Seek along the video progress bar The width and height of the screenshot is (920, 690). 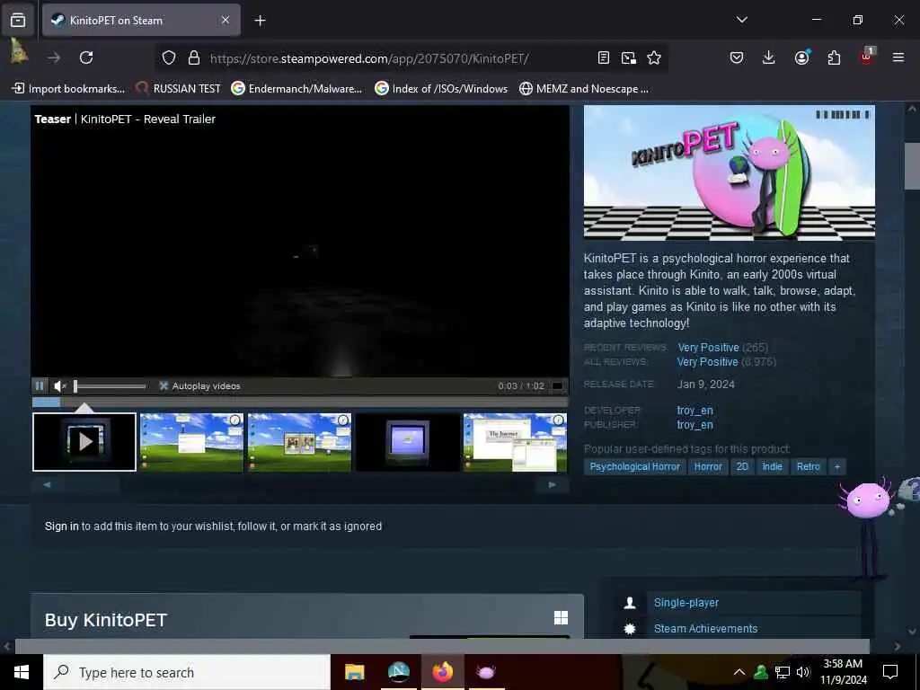point(300,402)
